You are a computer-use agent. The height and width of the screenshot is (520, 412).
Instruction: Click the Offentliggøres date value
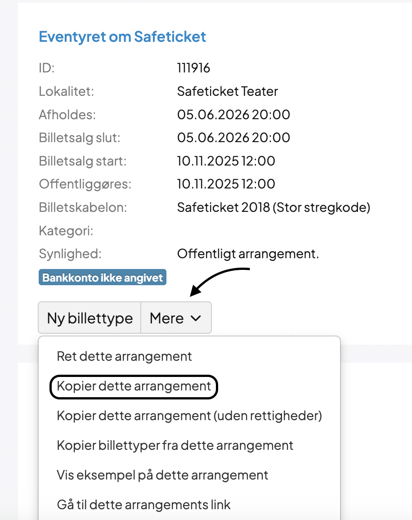(x=226, y=184)
